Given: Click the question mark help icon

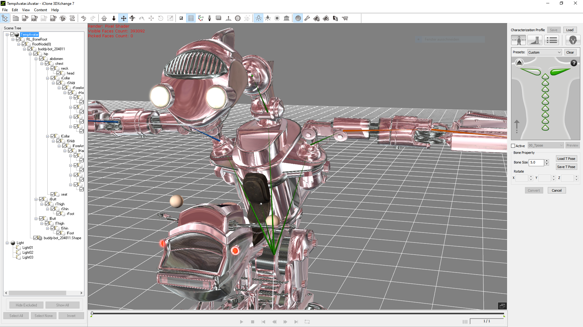Looking at the screenshot, I should 574,63.
